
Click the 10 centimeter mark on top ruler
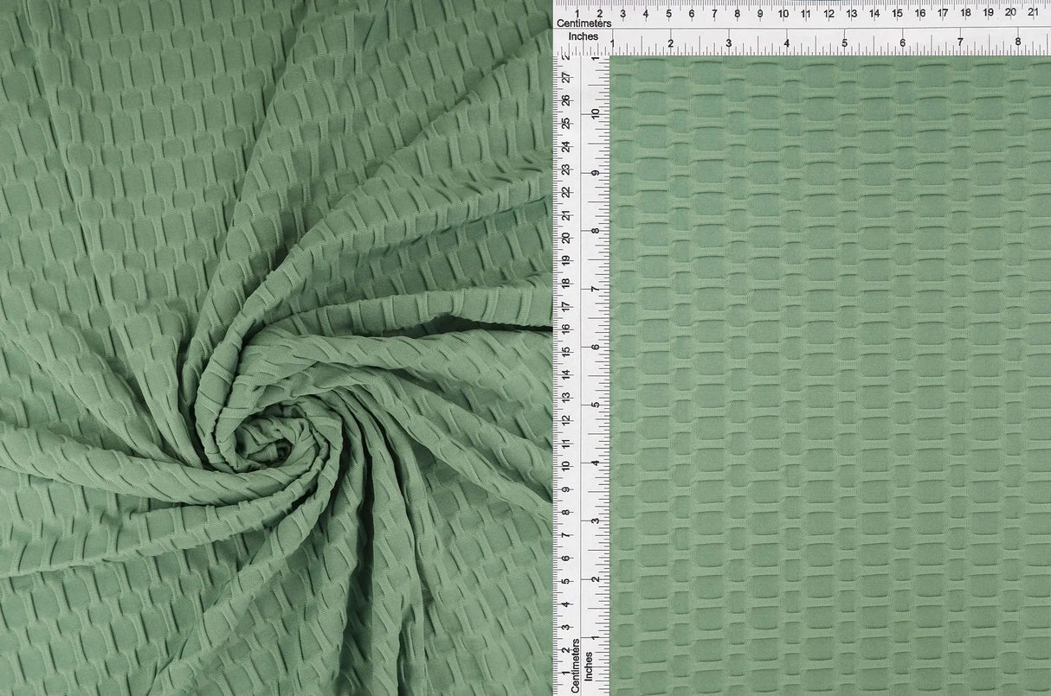coord(783,13)
